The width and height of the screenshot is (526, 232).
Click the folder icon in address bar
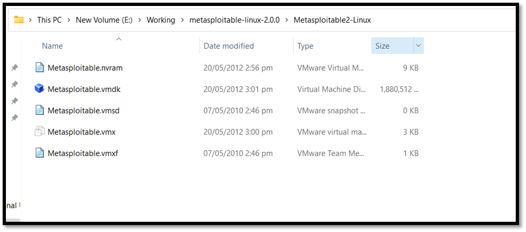pyautogui.click(x=19, y=20)
